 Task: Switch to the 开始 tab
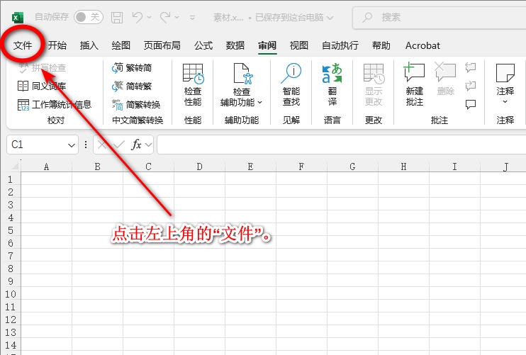[x=57, y=45]
